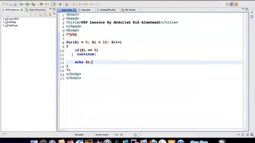Toggle Link with Editor in PHP Explorer
This screenshot has height=143, width=255.
[x=50, y=15]
